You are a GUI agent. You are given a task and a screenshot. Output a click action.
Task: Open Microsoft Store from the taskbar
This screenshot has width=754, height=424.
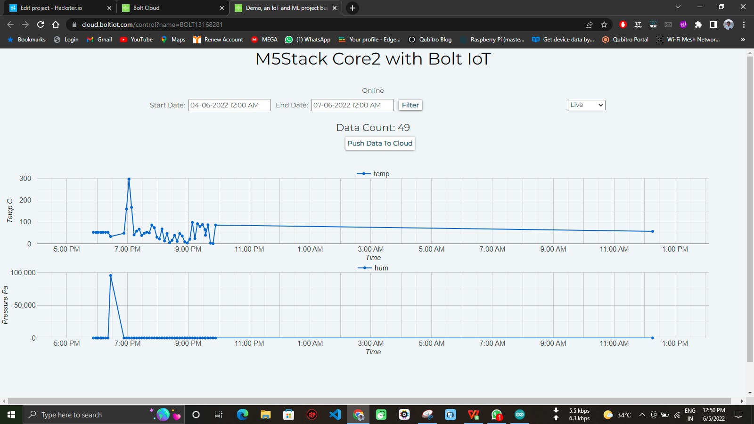pyautogui.click(x=288, y=415)
